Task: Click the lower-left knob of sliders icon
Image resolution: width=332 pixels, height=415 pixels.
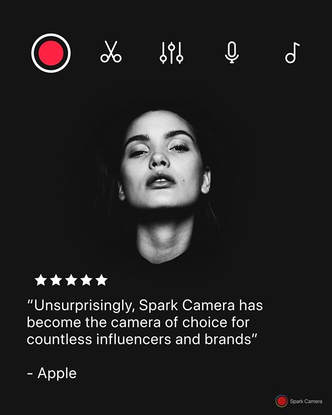Action: click(x=163, y=57)
